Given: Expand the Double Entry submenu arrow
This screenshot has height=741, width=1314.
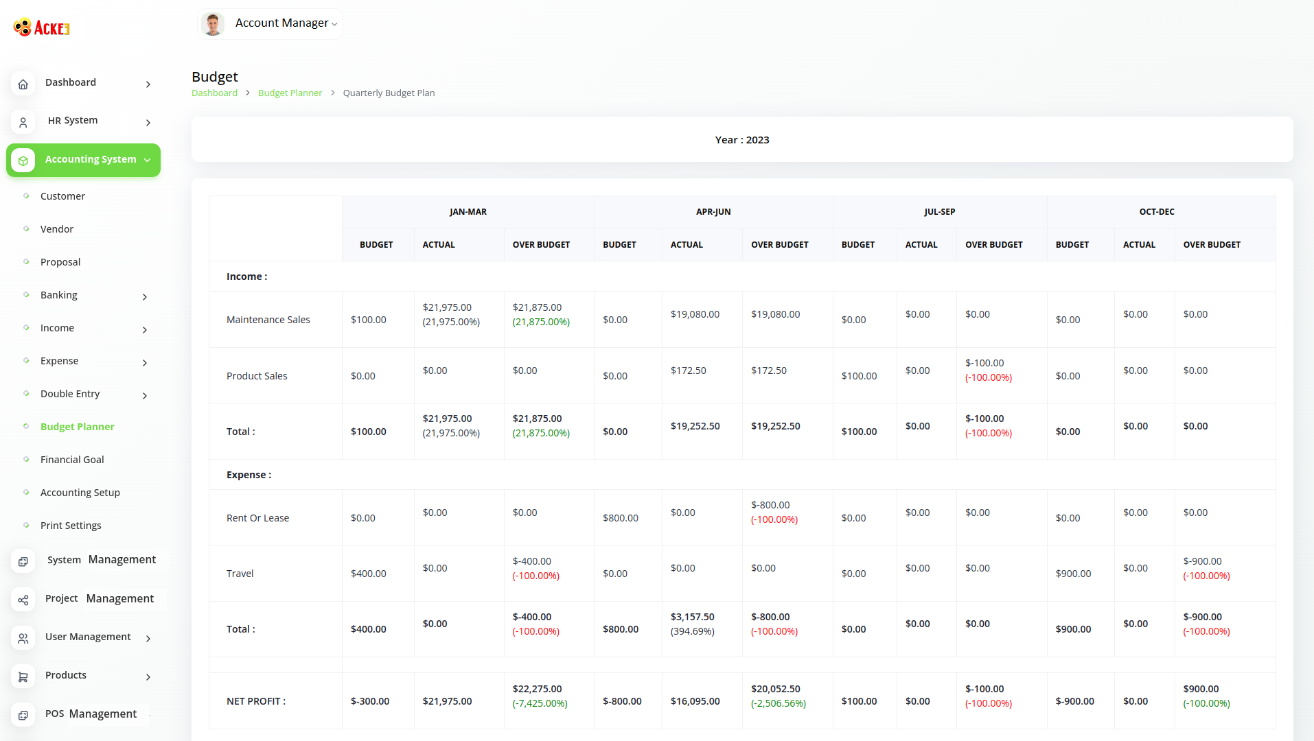Looking at the screenshot, I should (x=145, y=395).
